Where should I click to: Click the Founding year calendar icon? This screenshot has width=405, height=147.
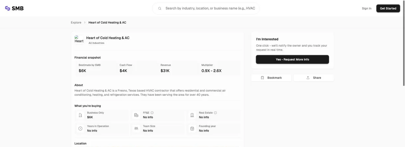192,128
